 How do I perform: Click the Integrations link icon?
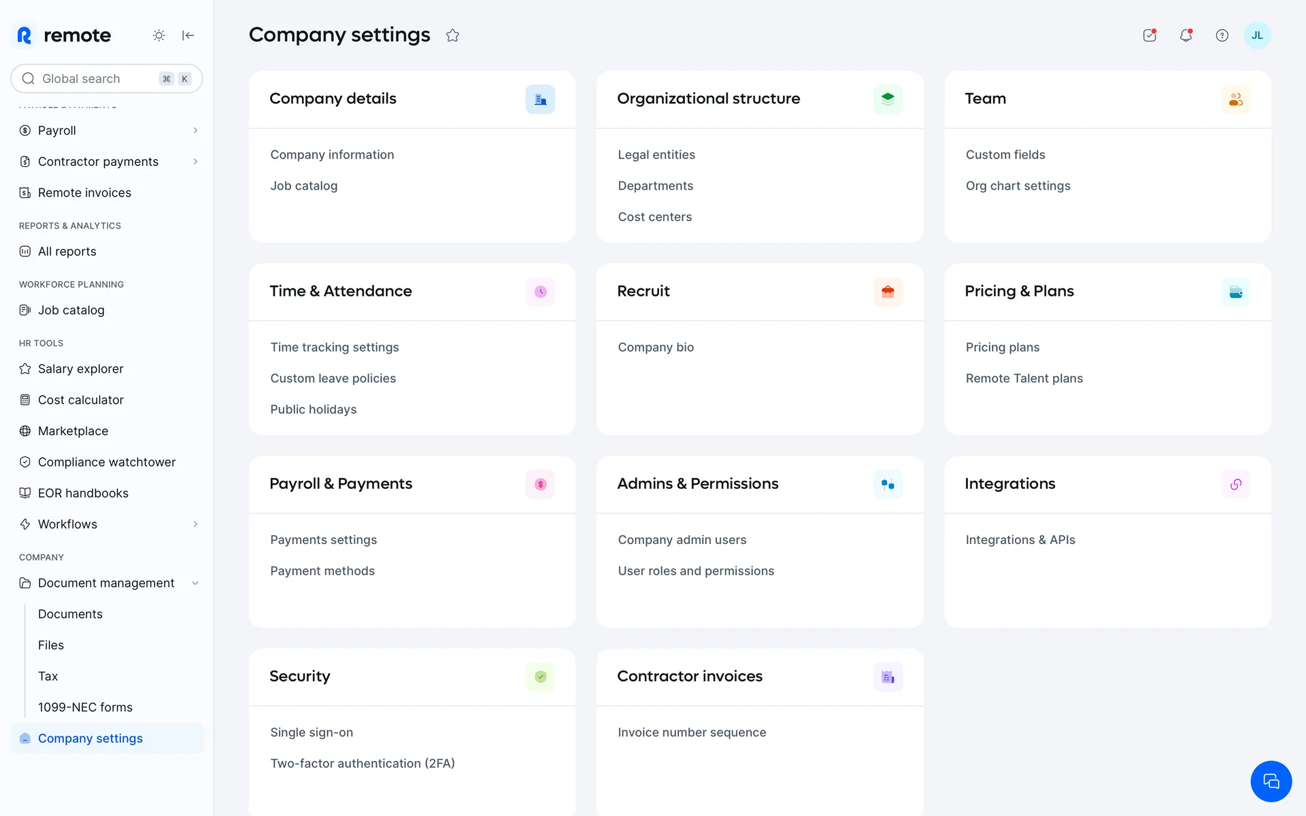[x=1235, y=484]
